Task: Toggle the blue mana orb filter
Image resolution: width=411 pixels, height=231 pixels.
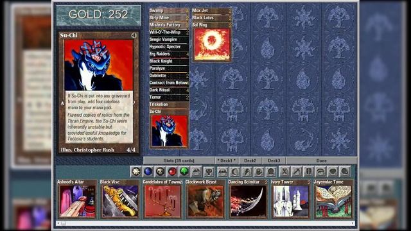Action: (148, 172)
